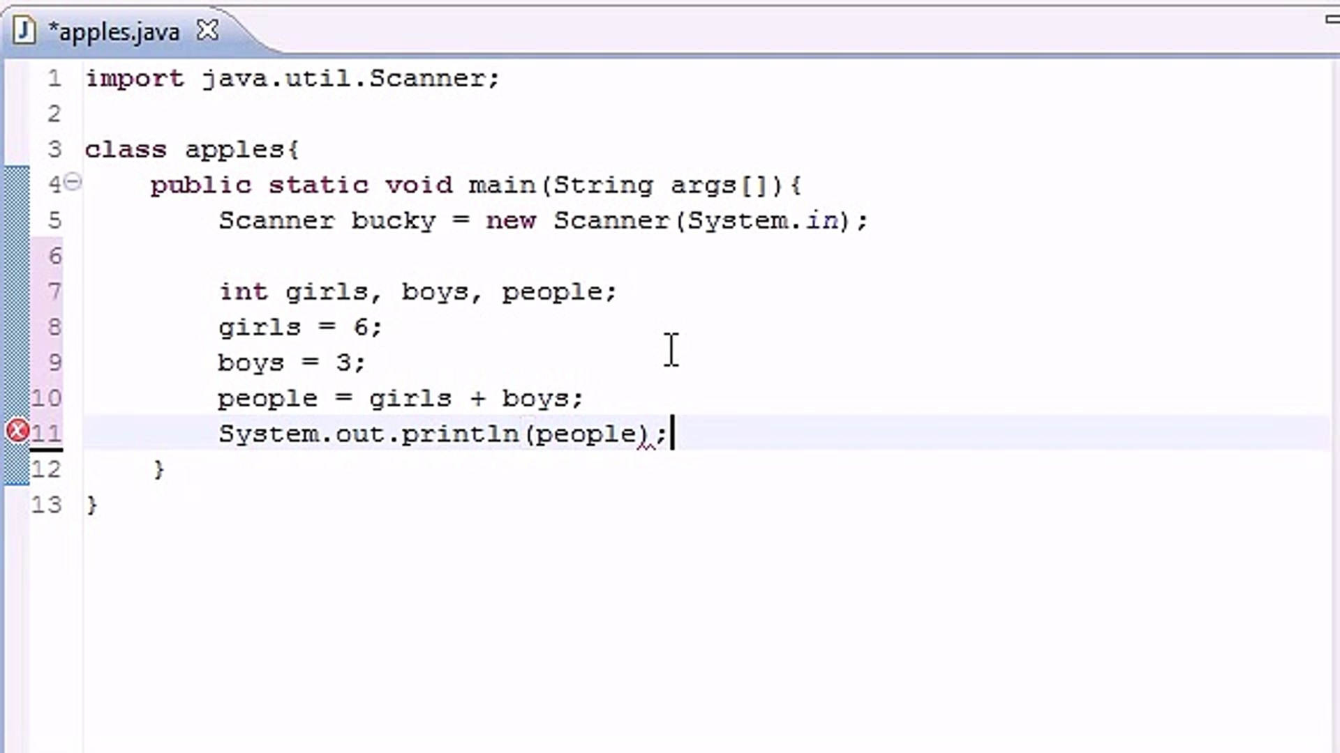Viewport: 1340px width, 753px height.
Task: Click the keyword new on line 5
Action: (510, 220)
